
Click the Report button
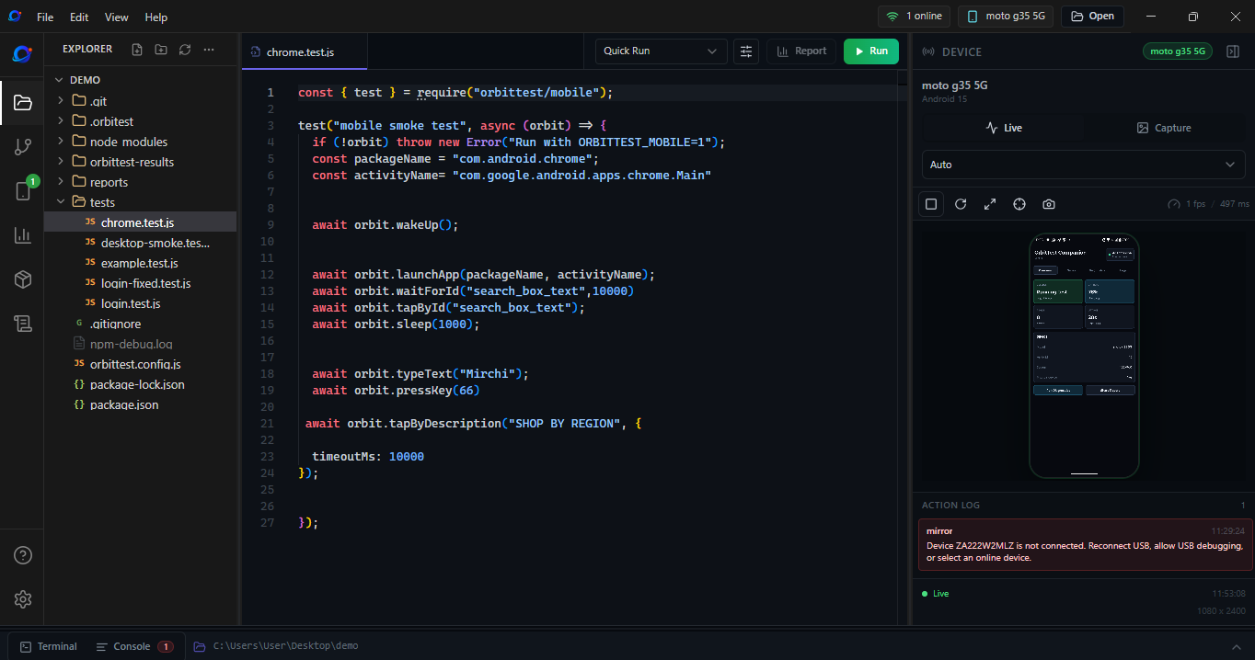click(x=801, y=51)
